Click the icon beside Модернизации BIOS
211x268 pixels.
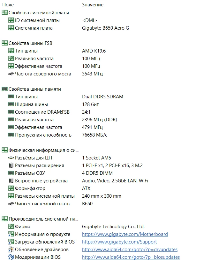[11, 257]
